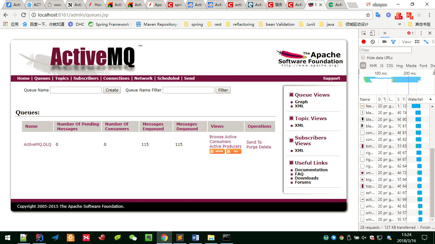Image resolution: width=435 pixels, height=244 pixels.
Task: Clear the network log with the circle-slash icon
Action: point(373,42)
